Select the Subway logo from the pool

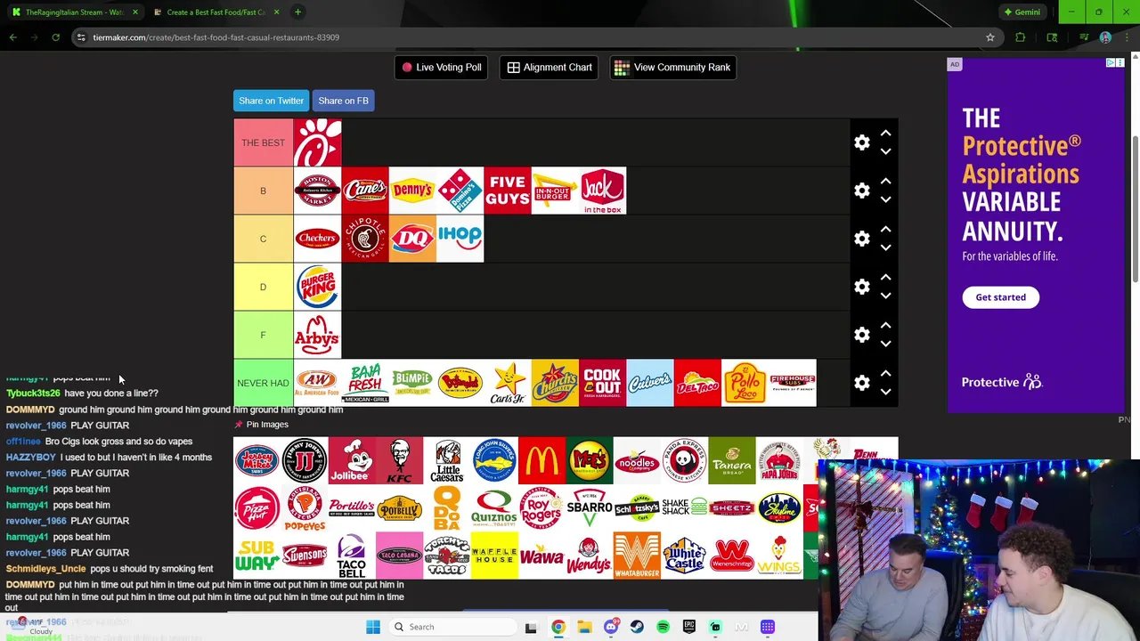[x=256, y=556]
